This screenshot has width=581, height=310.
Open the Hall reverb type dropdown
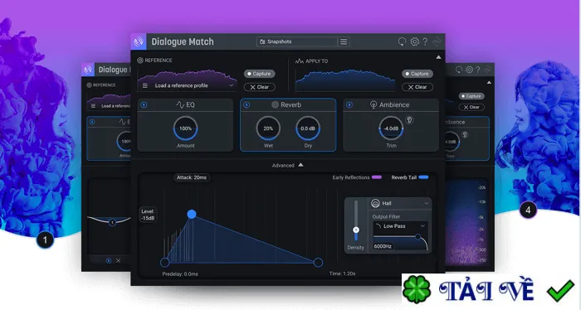tap(400, 203)
